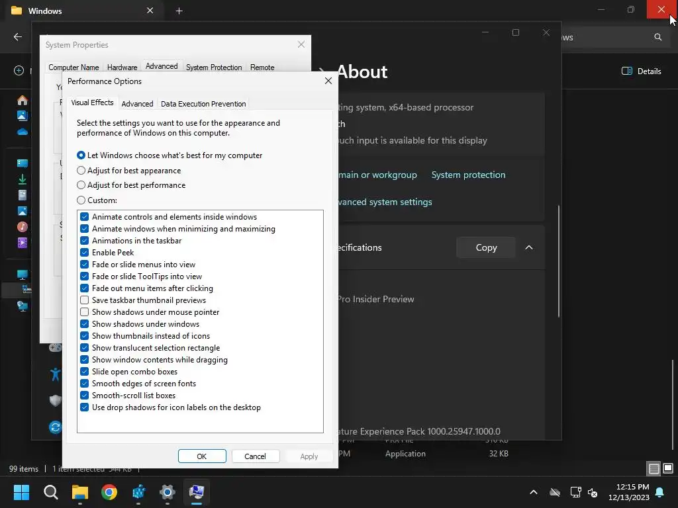This screenshot has height=508, width=678.
Task: Select Visual Effects tab
Action: (x=92, y=103)
